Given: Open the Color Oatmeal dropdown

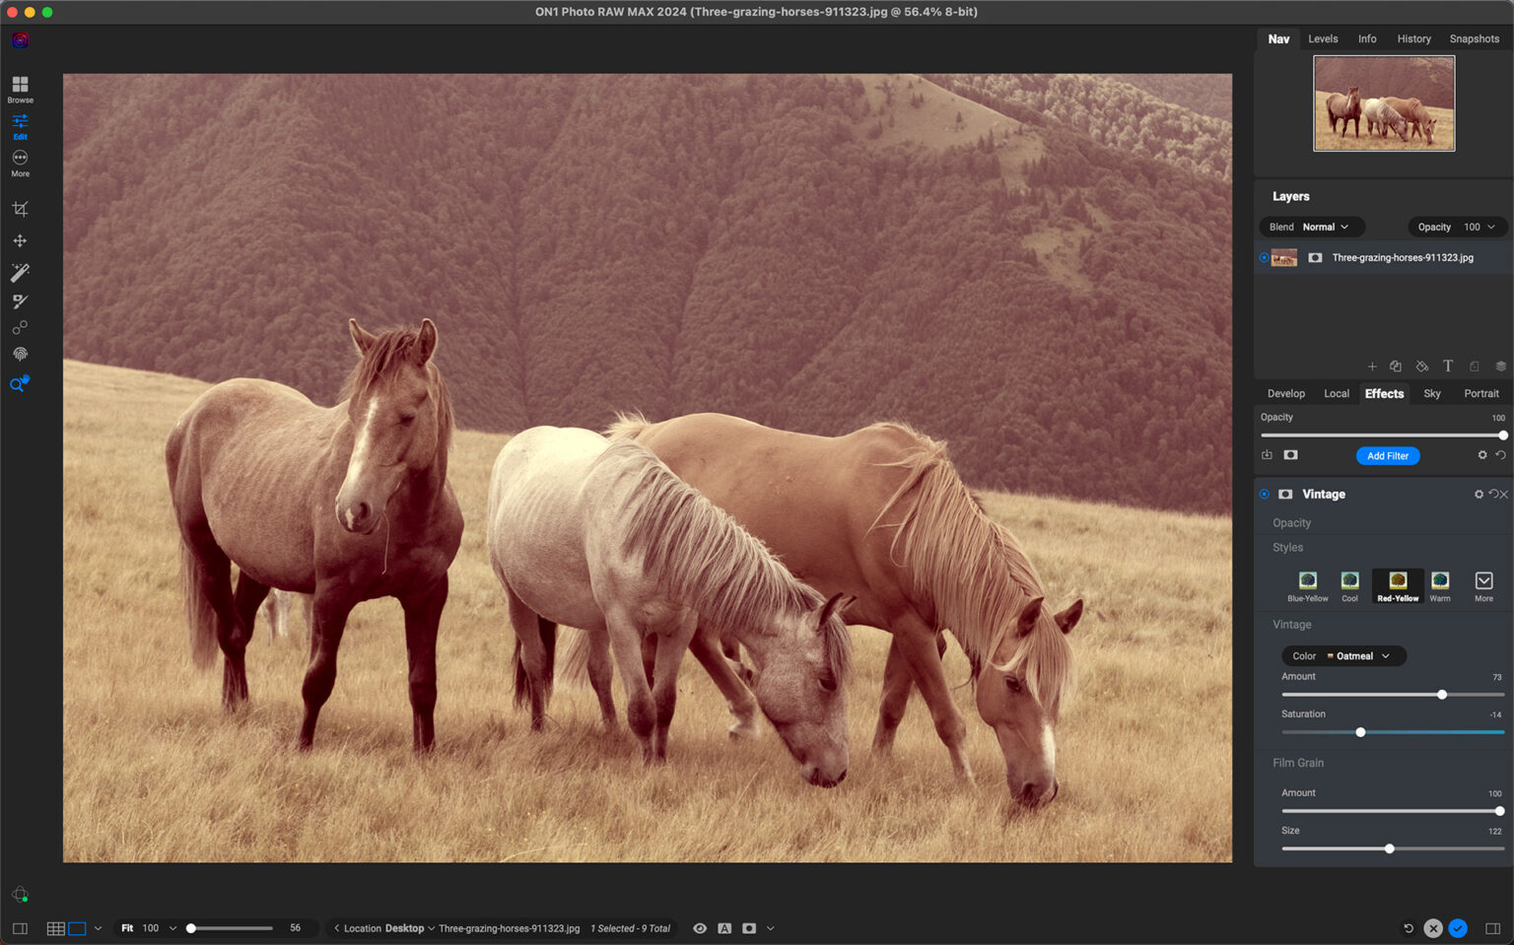Looking at the screenshot, I should click(x=1343, y=655).
